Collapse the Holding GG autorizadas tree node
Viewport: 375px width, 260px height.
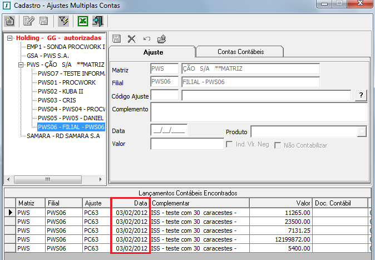[x=11, y=38]
